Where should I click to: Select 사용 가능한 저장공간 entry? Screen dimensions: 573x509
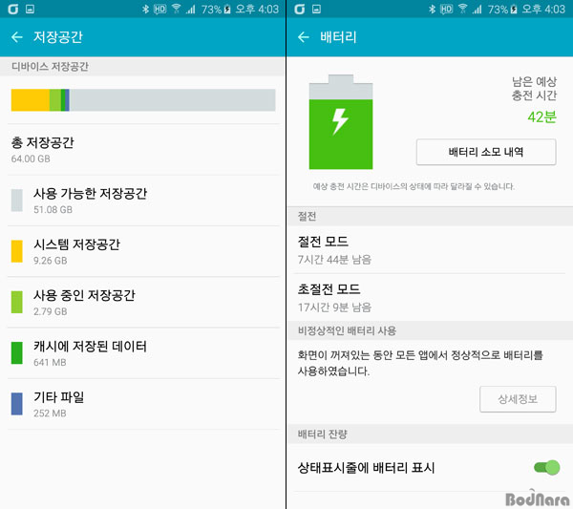pos(143,201)
